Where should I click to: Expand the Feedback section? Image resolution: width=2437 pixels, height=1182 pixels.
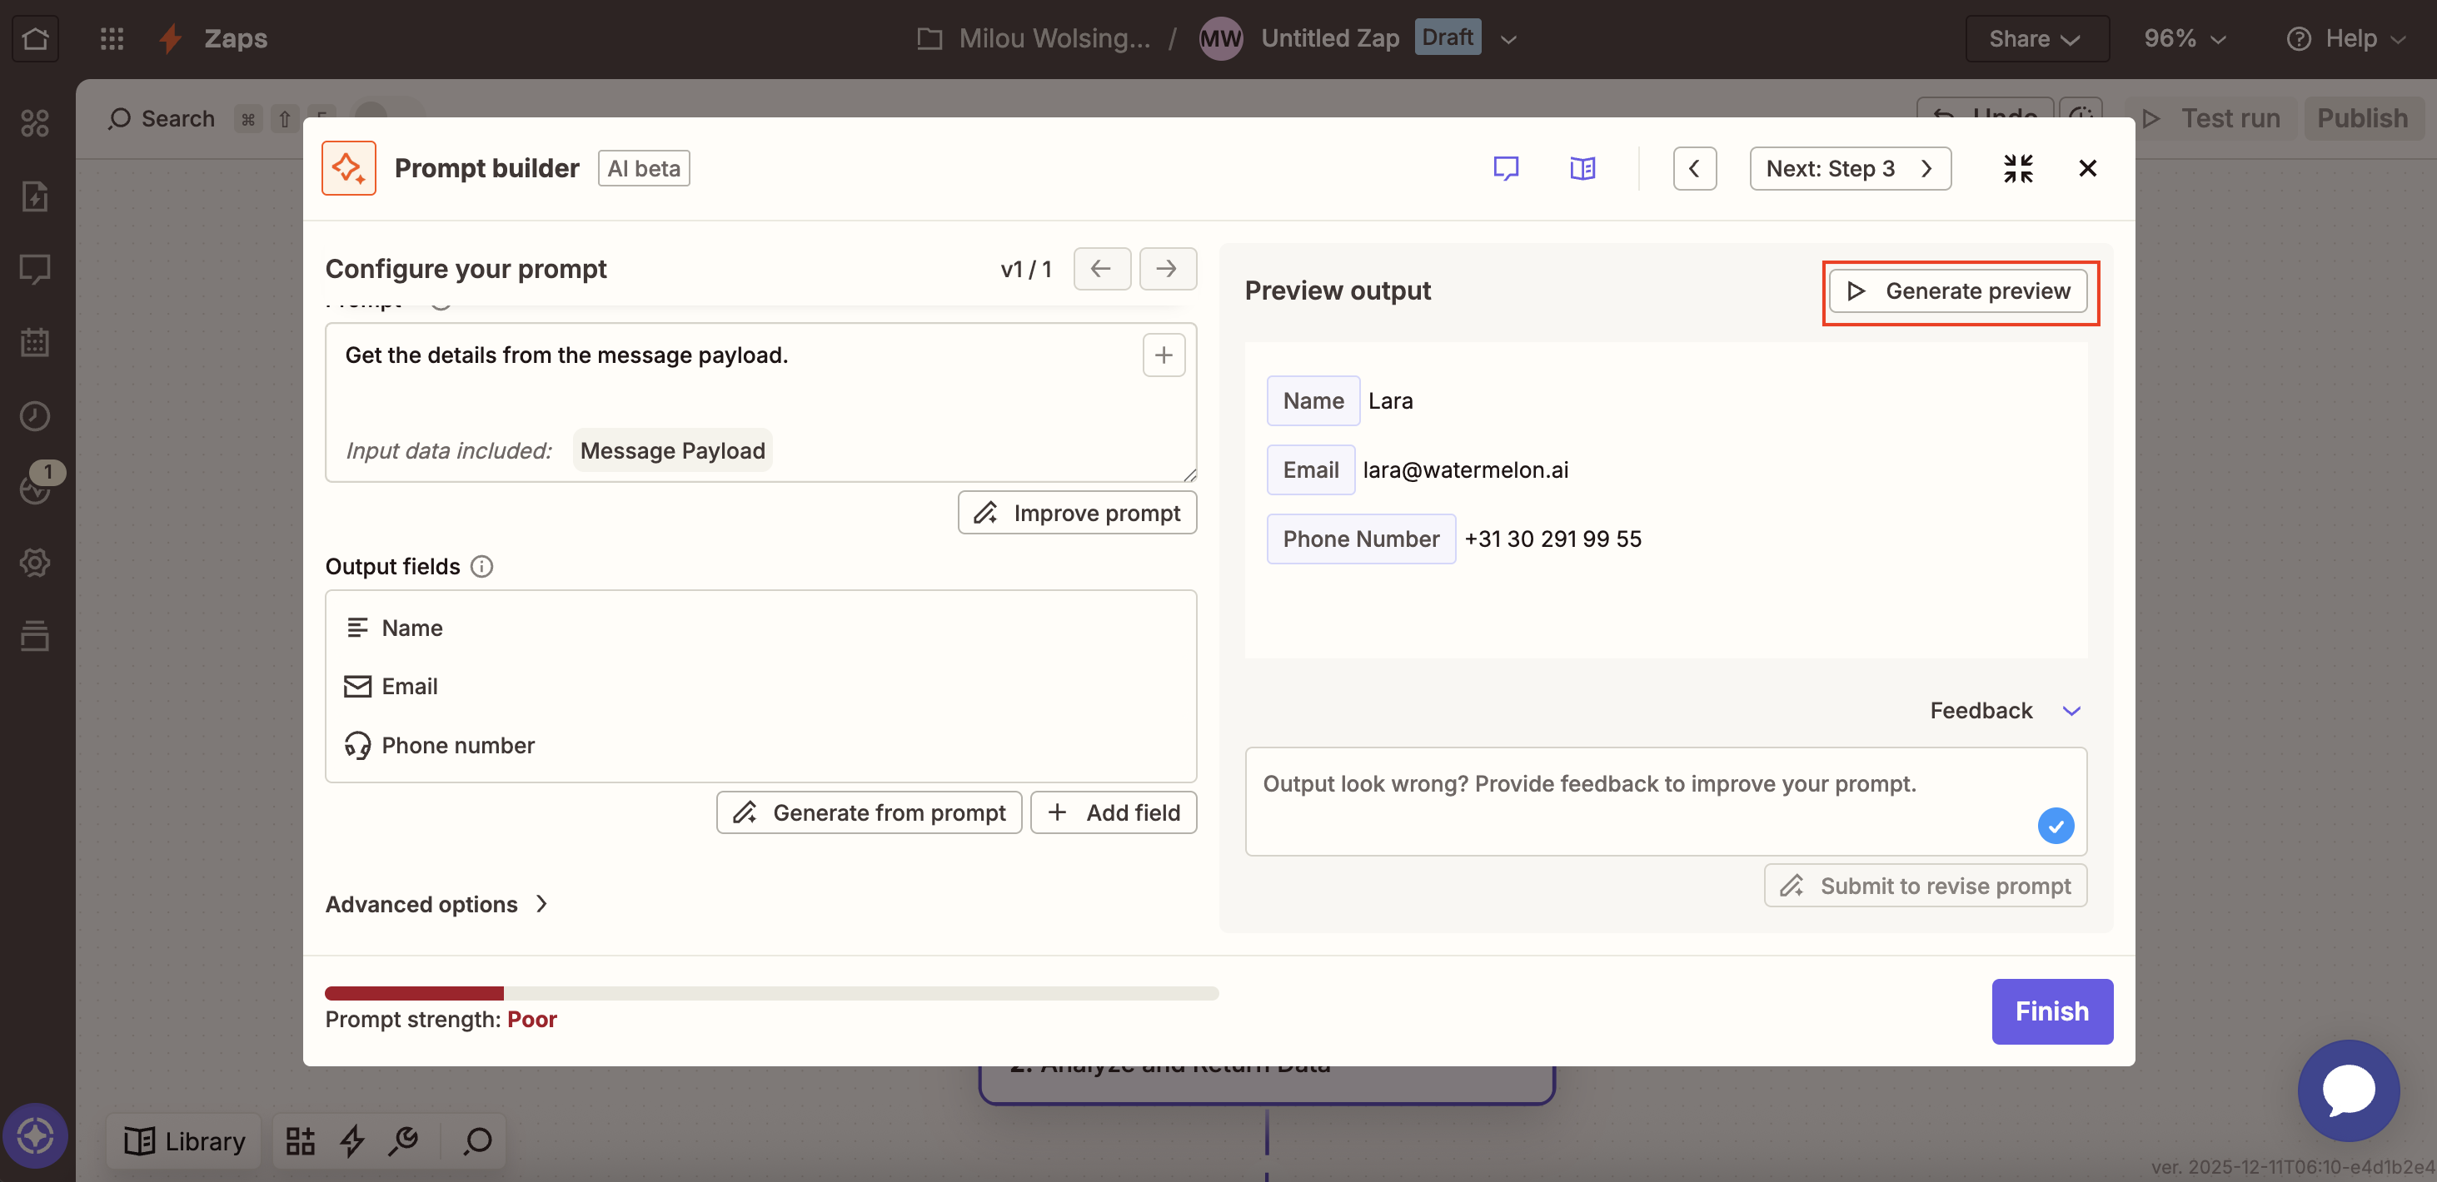click(2006, 710)
